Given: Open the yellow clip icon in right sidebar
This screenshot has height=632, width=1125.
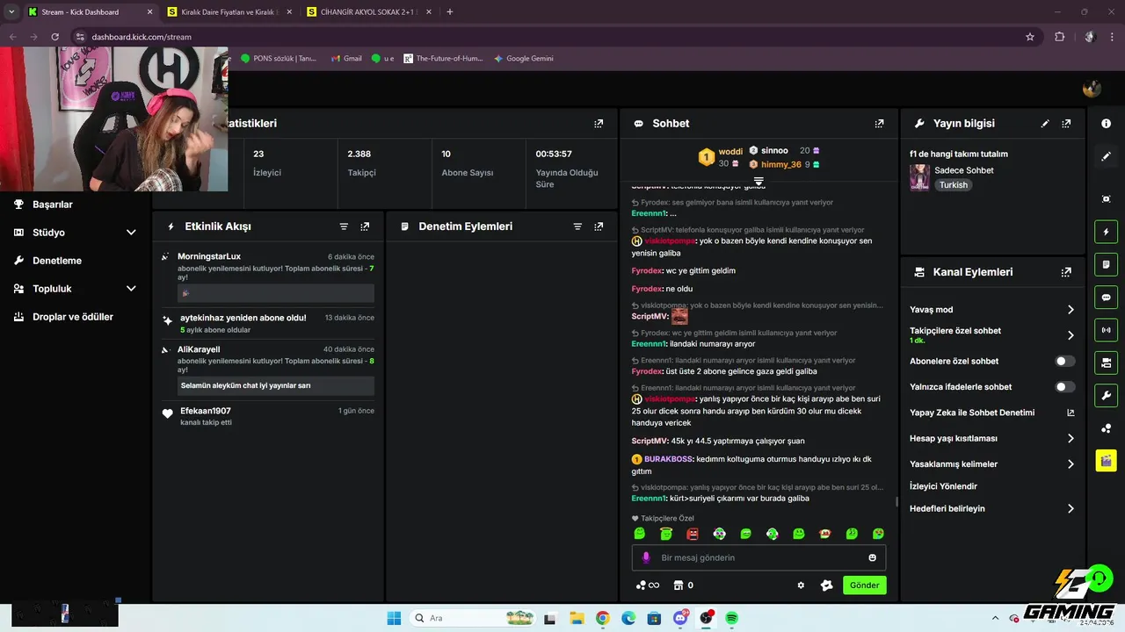Looking at the screenshot, I should click(x=1106, y=460).
